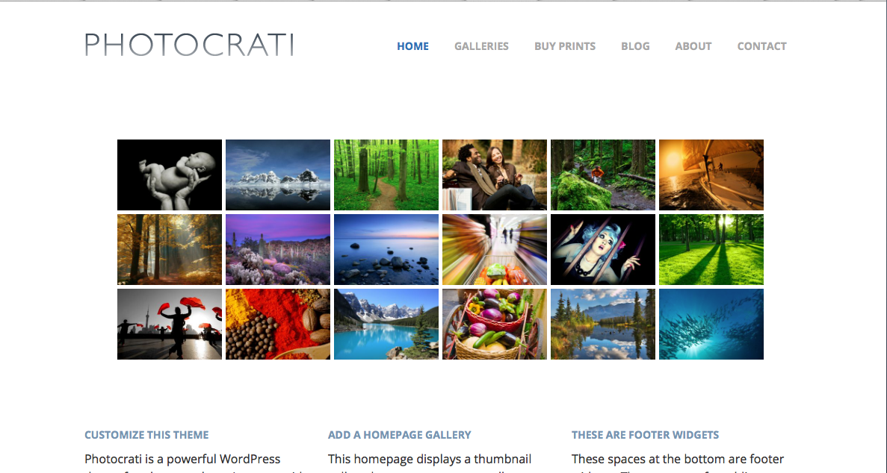Select the vegetable basket thumbnail
The height and width of the screenshot is (473, 887).
point(495,325)
